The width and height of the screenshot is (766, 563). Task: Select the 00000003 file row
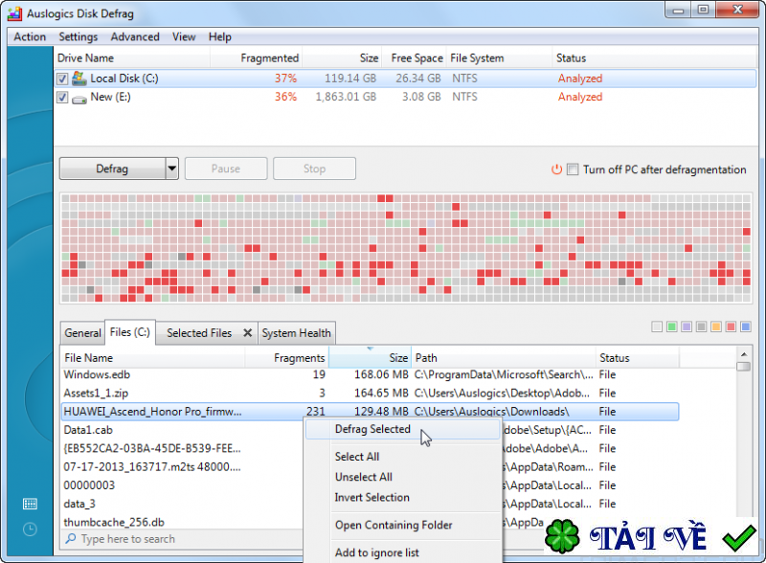pos(182,485)
